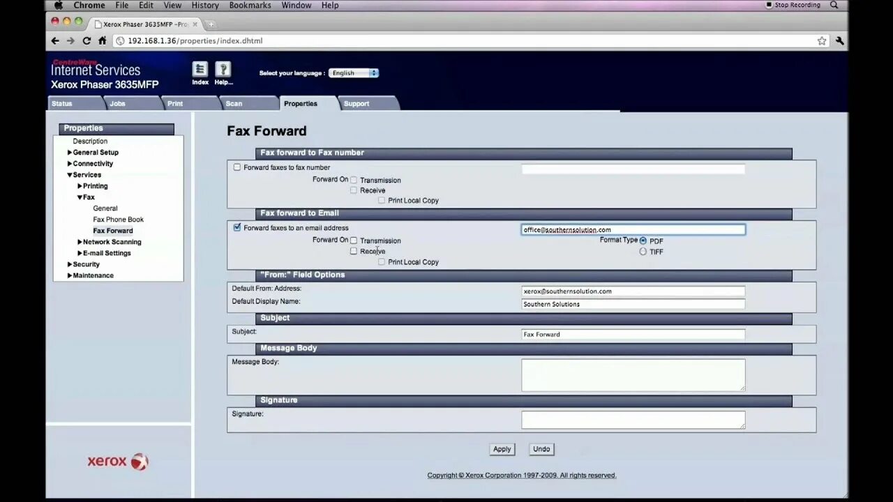Open the Window menu
893x502 pixels.
(x=297, y=5)
